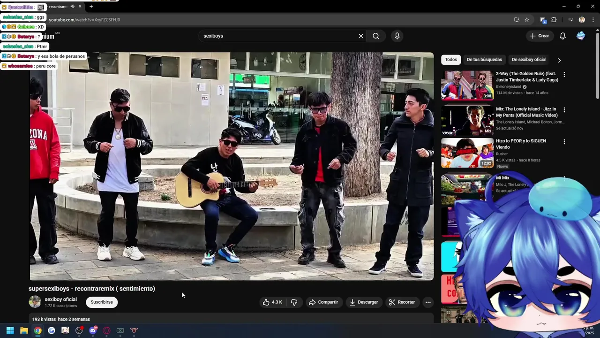
Task: Open options menu for Hizo lo PEOR video
Action: pos(564,142)
